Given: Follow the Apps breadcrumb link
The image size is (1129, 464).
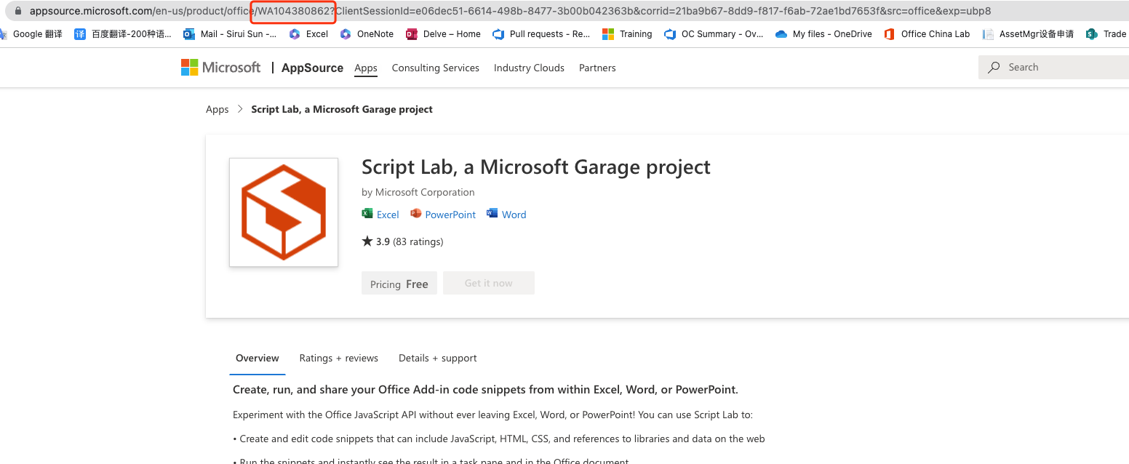Looking at the screenshot, I should point(217,109).
